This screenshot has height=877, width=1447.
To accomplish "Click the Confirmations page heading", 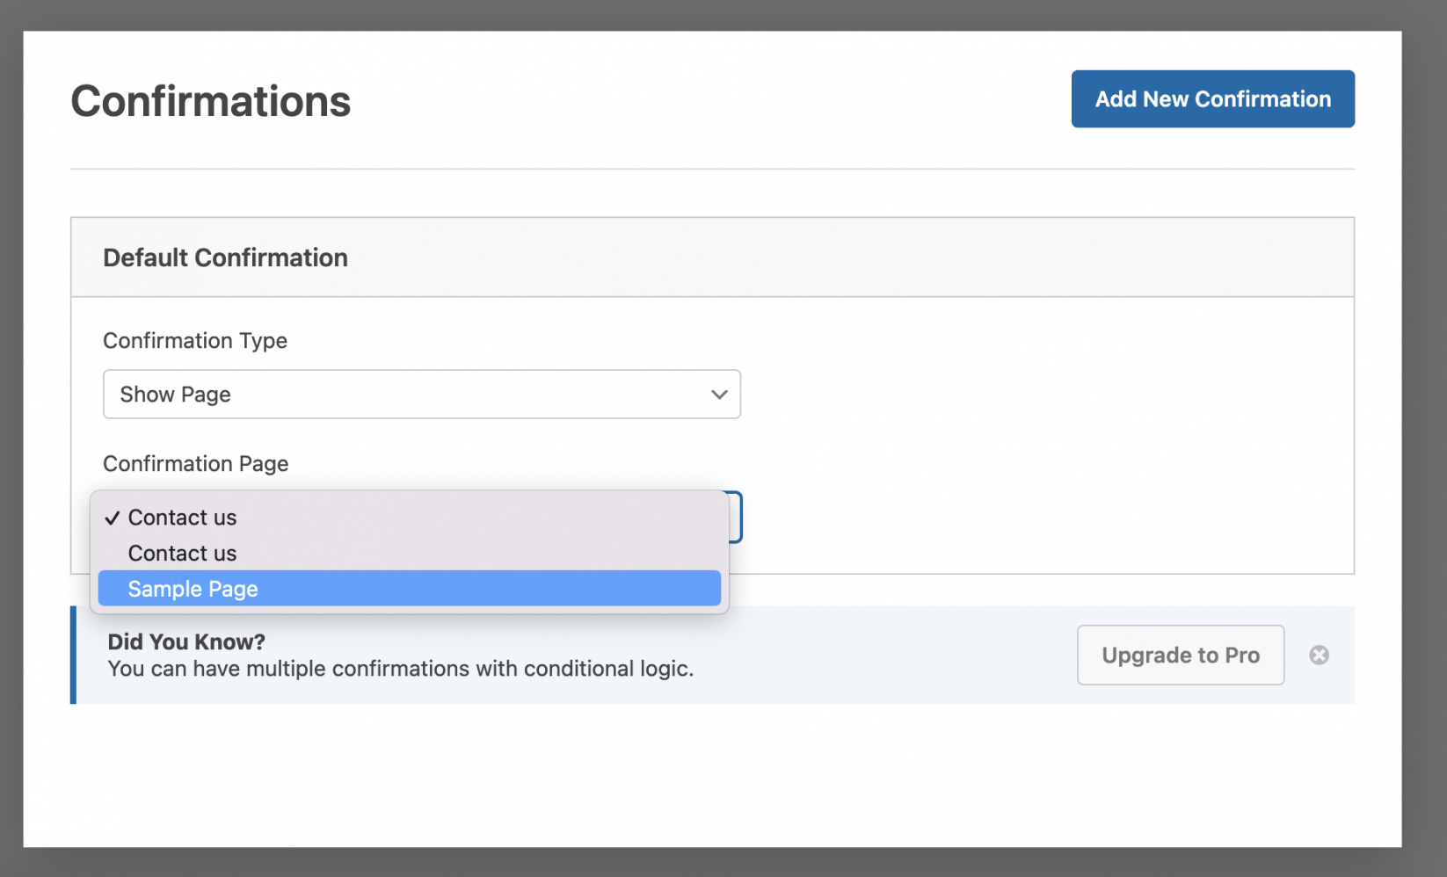I will point(211,101).
